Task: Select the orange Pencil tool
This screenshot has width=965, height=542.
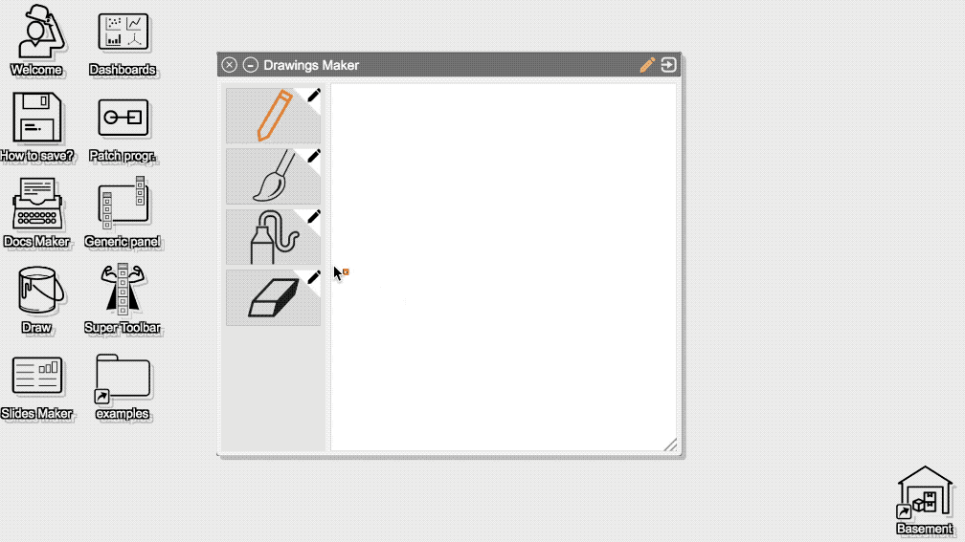Action: point(273,116)
